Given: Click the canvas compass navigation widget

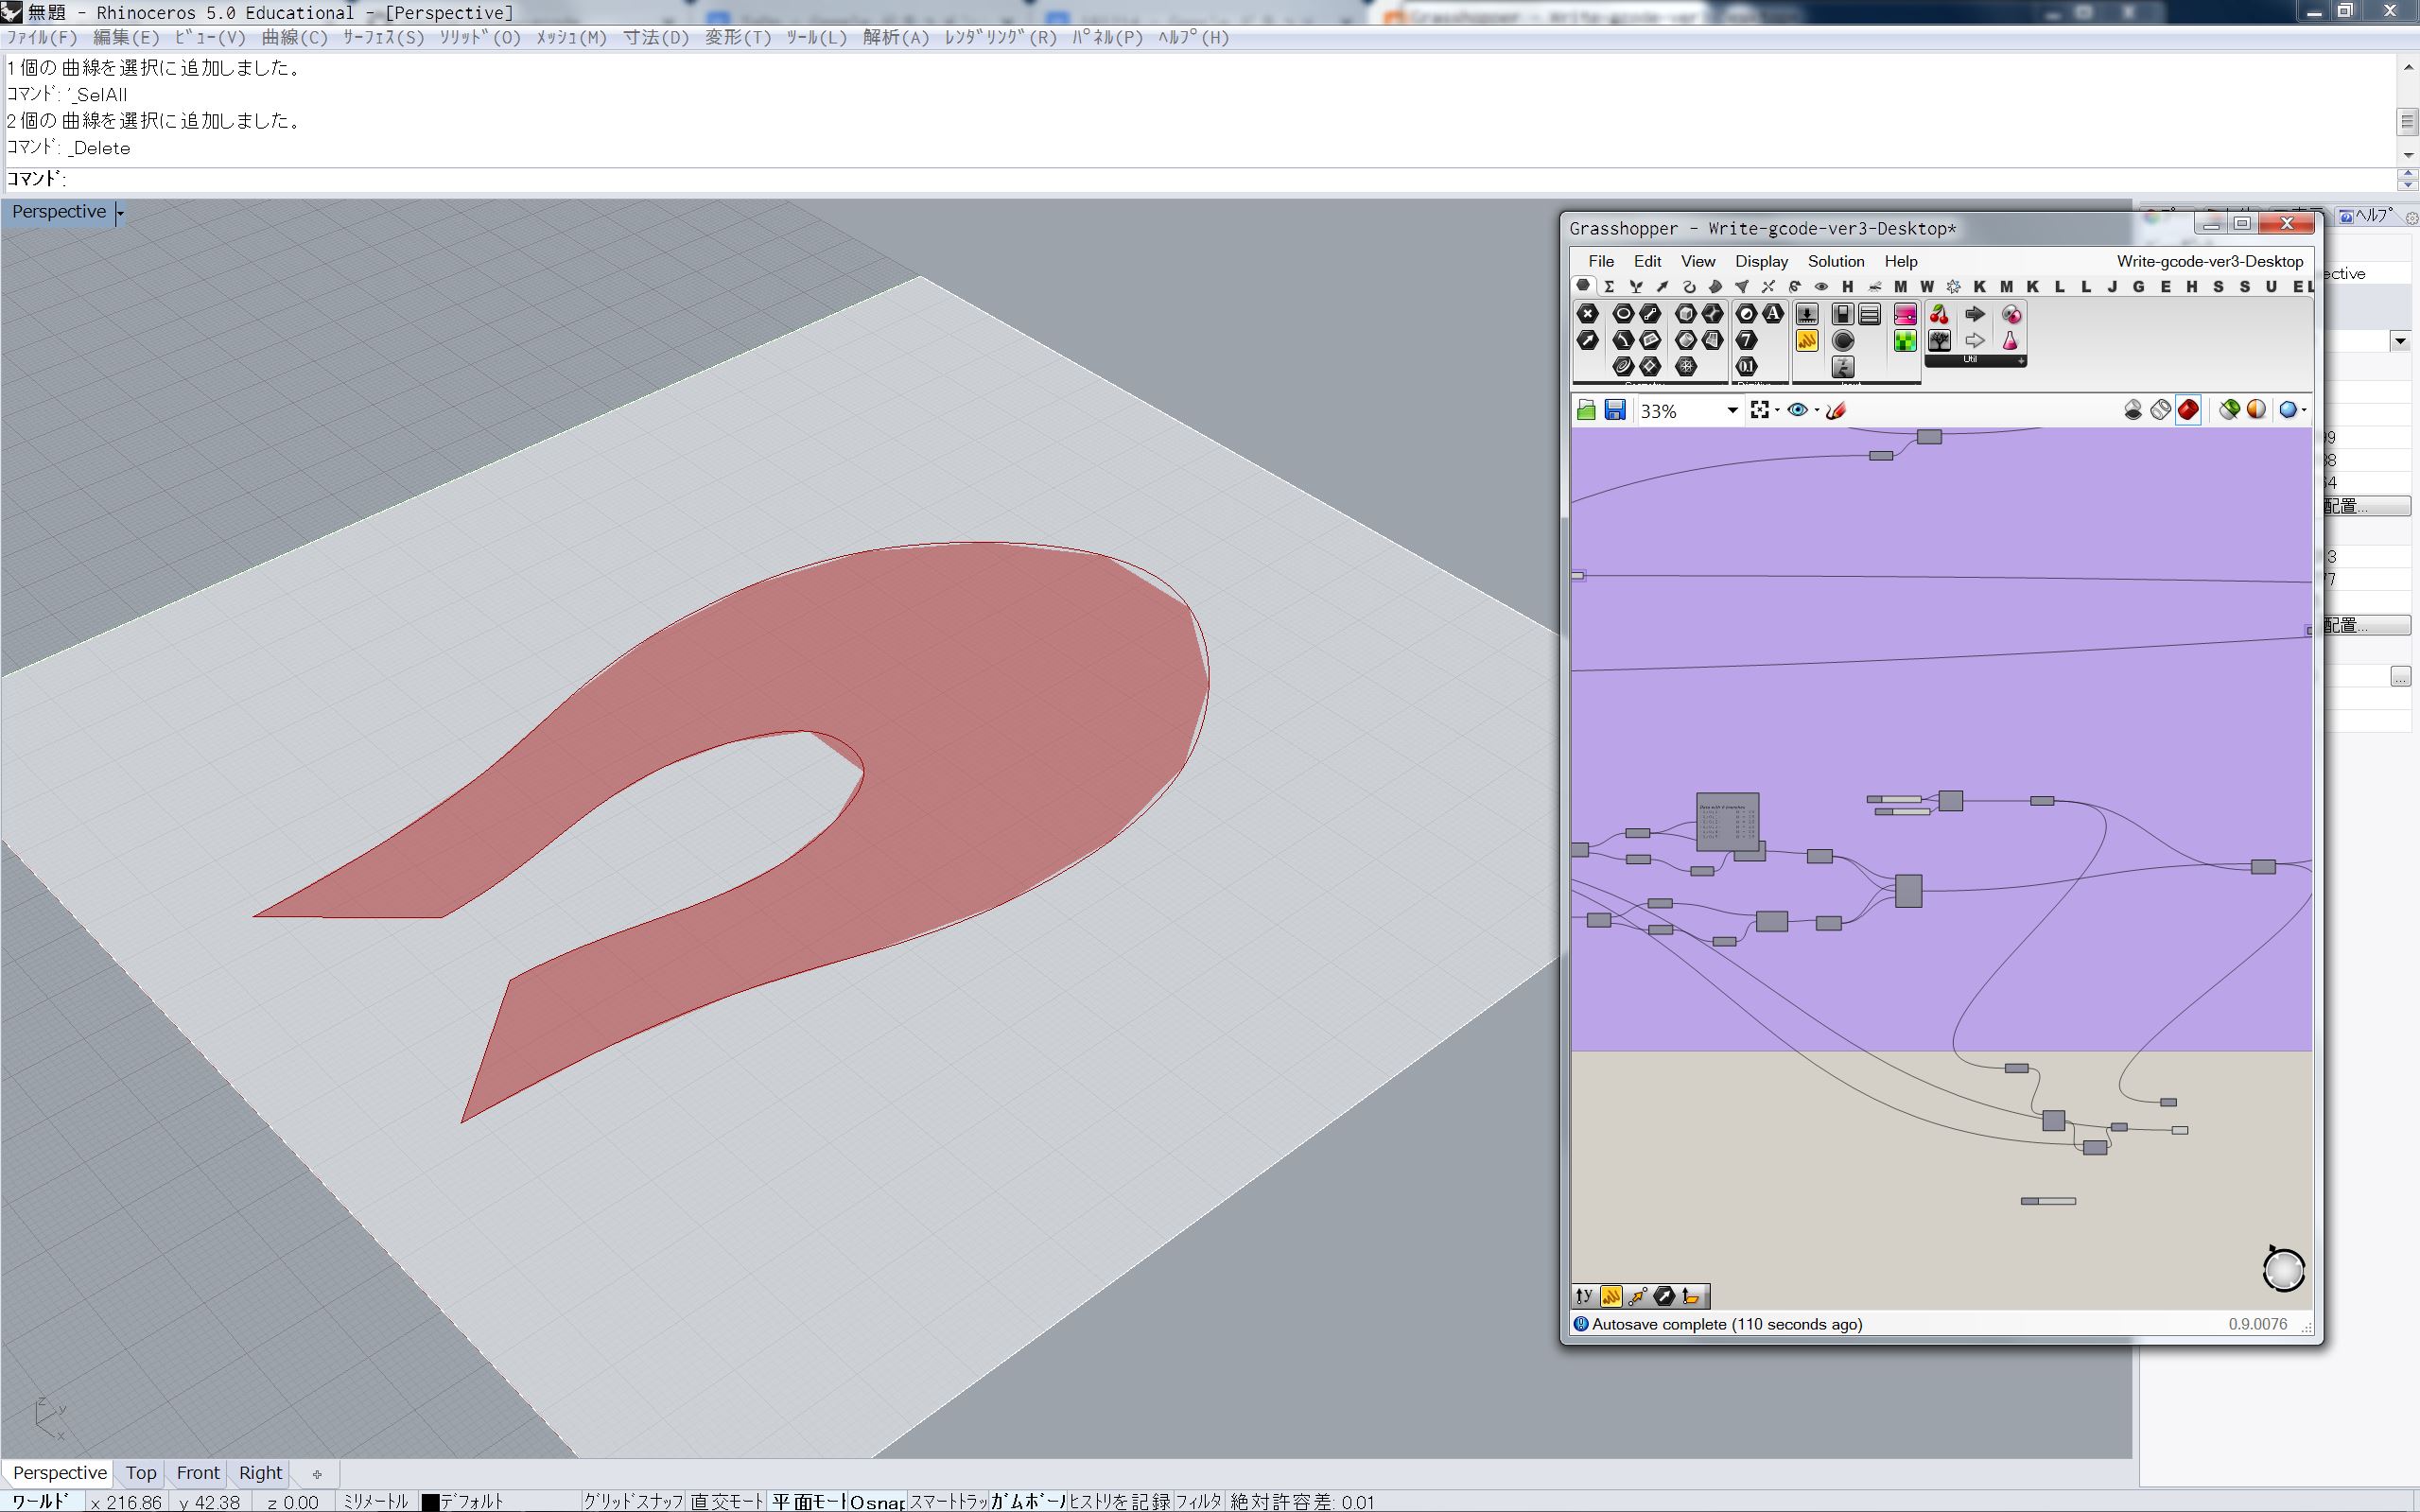Looking at the screenshot, I should click(x=2283, y=1270).
